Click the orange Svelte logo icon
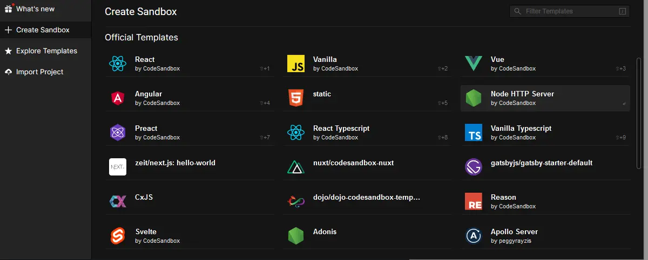The image size is (648, 260). pyautogui.click(x=117, y=236)
